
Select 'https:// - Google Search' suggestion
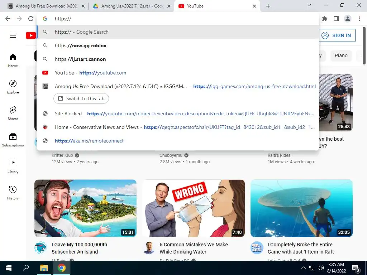(178, 32)
